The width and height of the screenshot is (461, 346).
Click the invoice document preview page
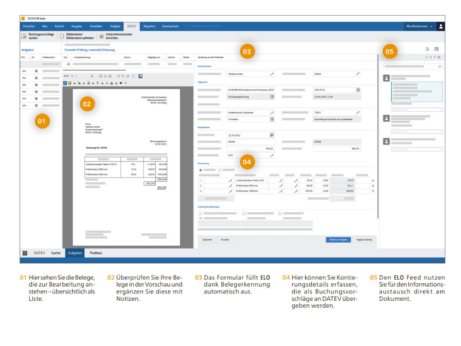tap(126, 167)
